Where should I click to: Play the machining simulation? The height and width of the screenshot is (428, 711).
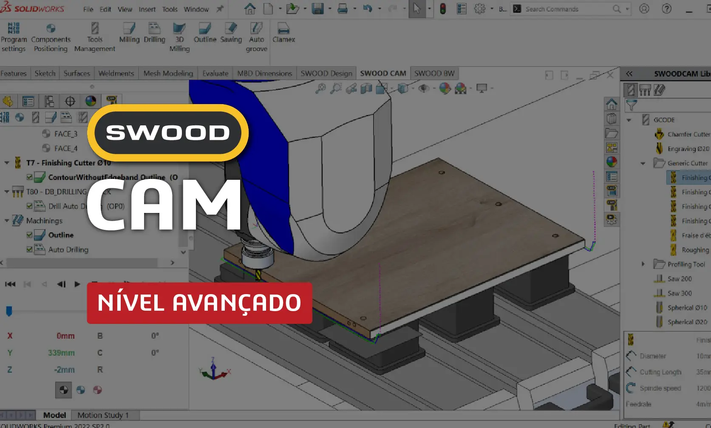click(x=77, y=284)
